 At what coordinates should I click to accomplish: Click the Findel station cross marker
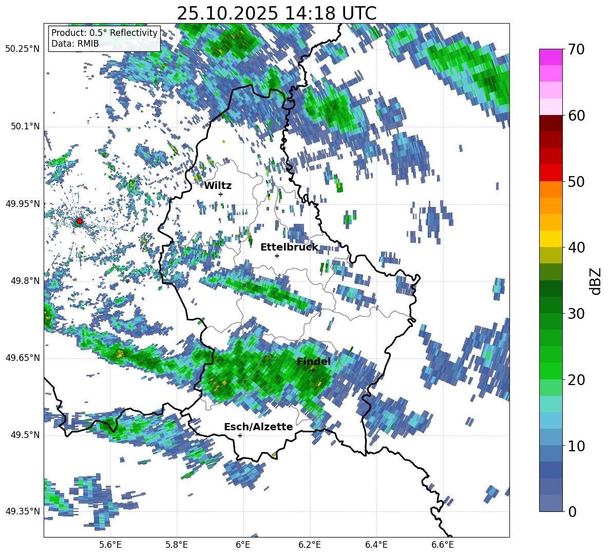313,370
